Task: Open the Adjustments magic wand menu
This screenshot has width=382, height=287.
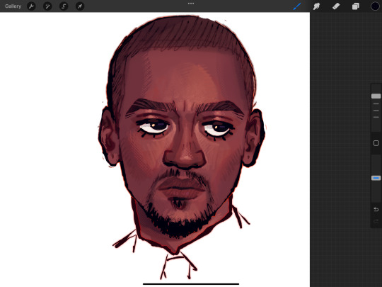Action: pyautogui.click(x=47, y=6)
